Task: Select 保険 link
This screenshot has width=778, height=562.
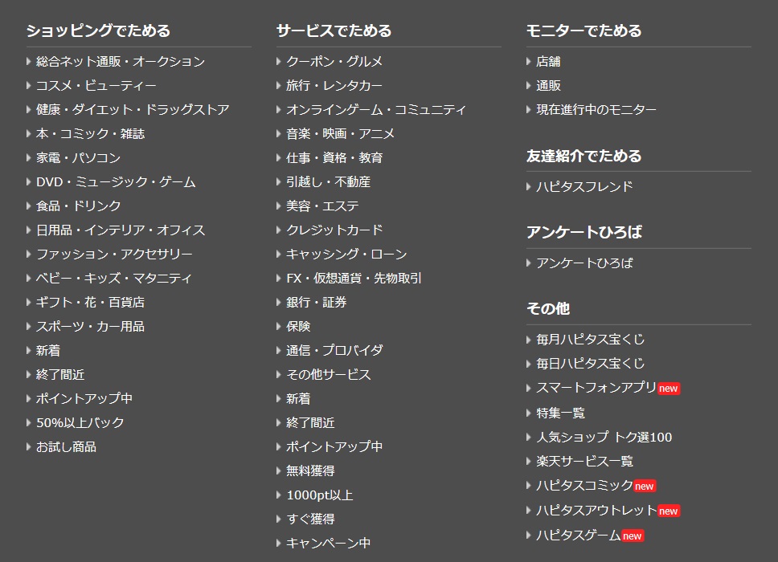Action: click(x=298, y=327)
